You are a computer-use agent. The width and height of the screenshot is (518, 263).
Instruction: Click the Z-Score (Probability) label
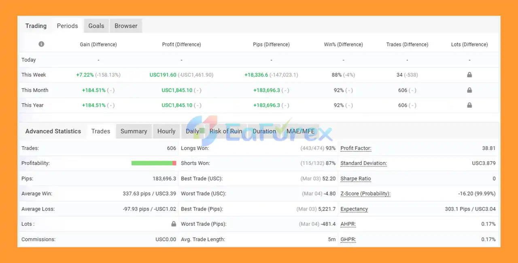coord(365,194)
